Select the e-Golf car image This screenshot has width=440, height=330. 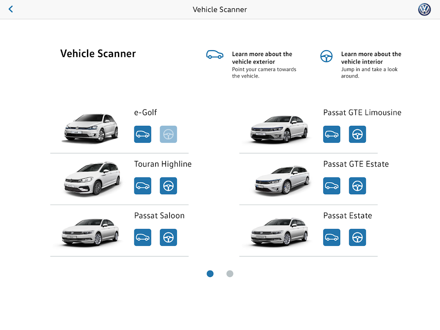91,128
